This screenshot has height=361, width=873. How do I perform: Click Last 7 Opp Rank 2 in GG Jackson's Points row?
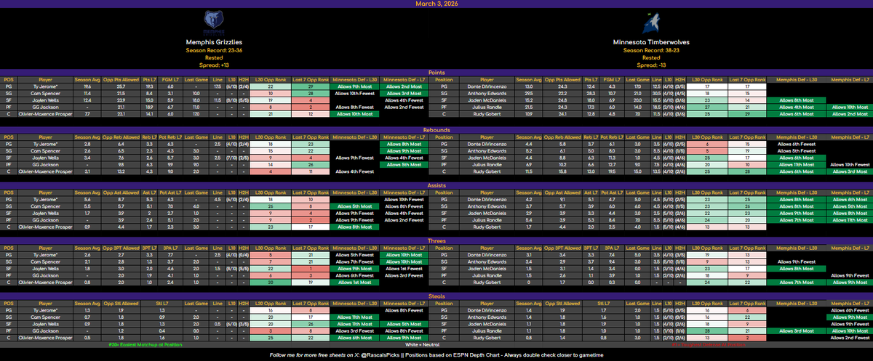pyautogui.click(x=311, y=108)
